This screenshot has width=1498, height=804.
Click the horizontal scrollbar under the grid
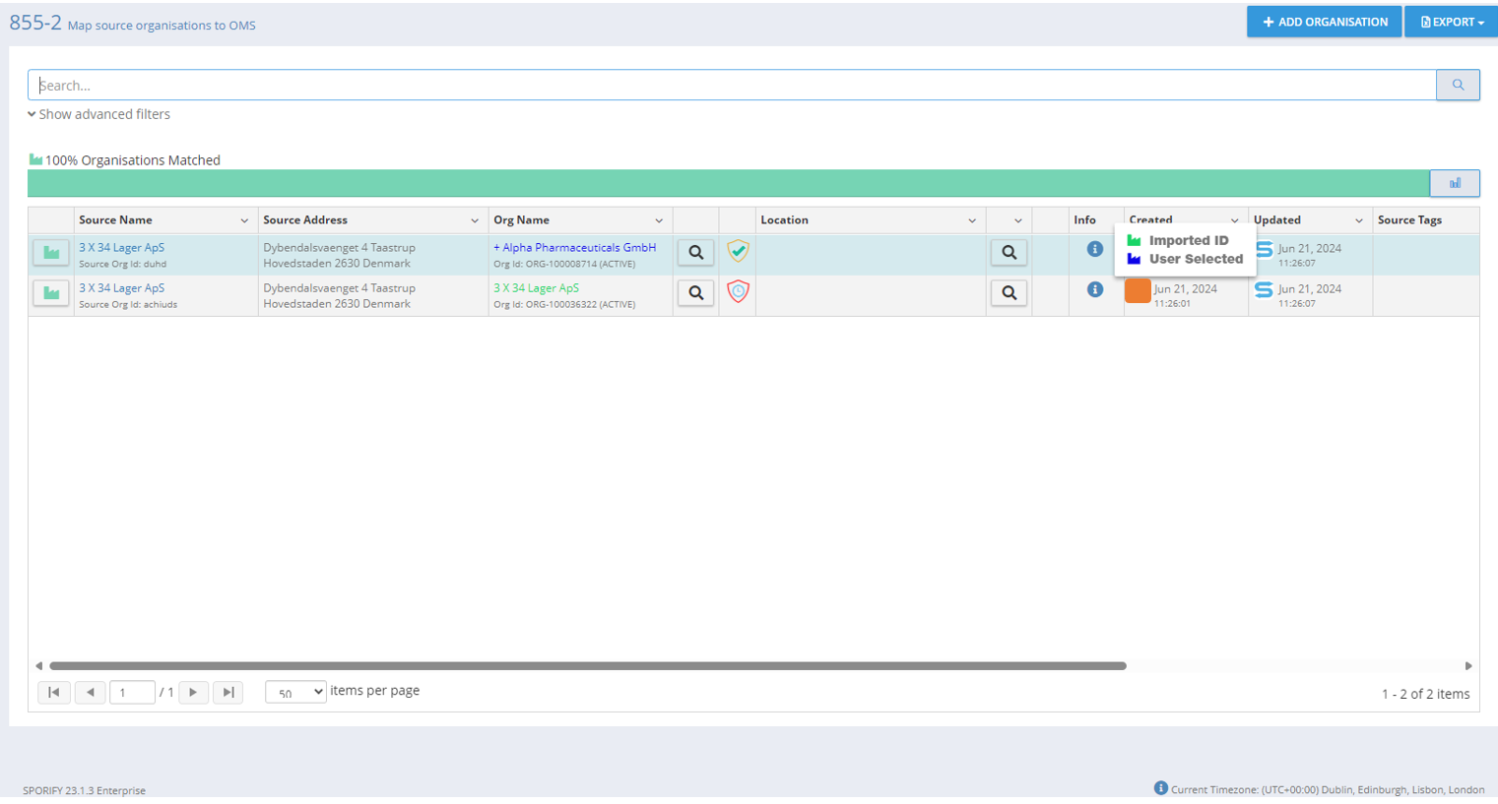[587, 666]
